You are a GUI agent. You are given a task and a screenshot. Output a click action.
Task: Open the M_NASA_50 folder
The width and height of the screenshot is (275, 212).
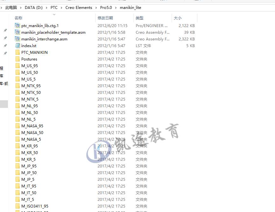point(32,132)
